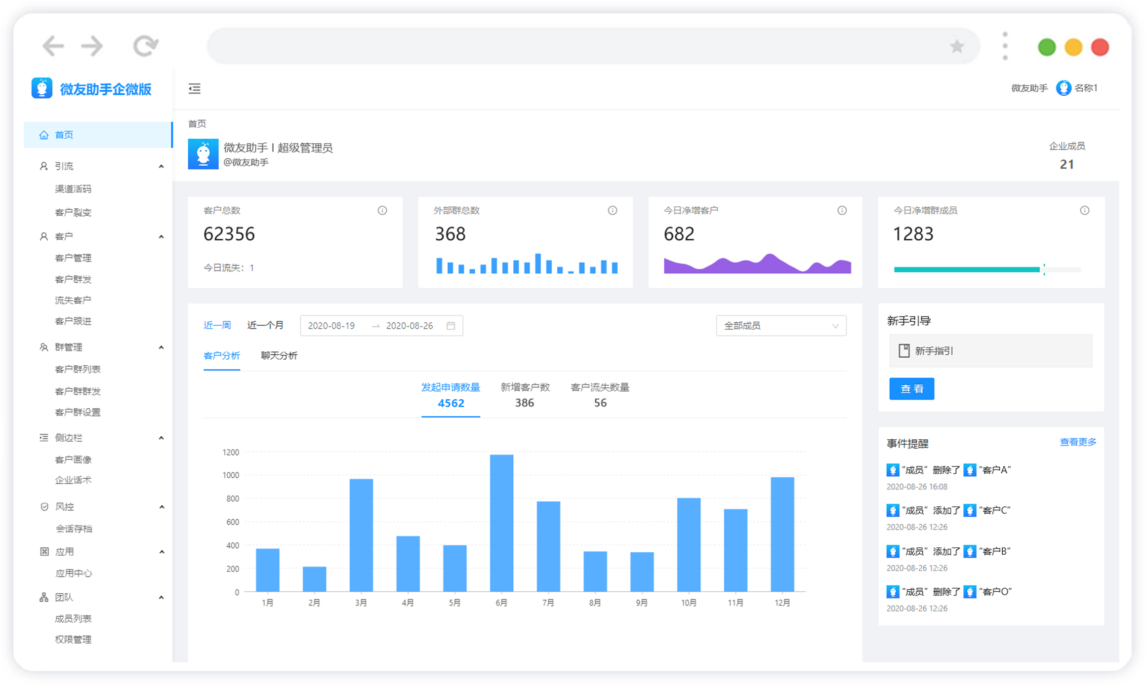
Task: Click the 6月 bar in the chart
Action: pos(501,523)
